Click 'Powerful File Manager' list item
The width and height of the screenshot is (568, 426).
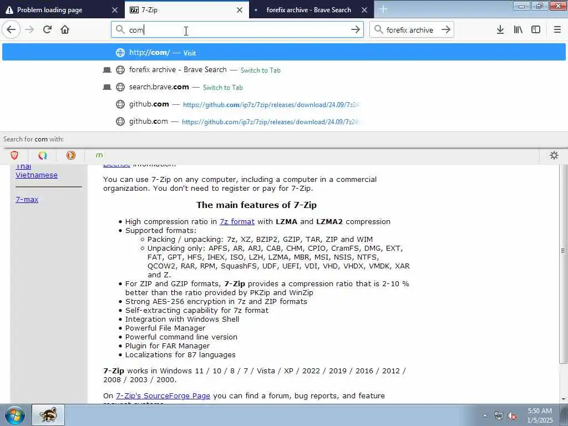[x=165, y=328]
